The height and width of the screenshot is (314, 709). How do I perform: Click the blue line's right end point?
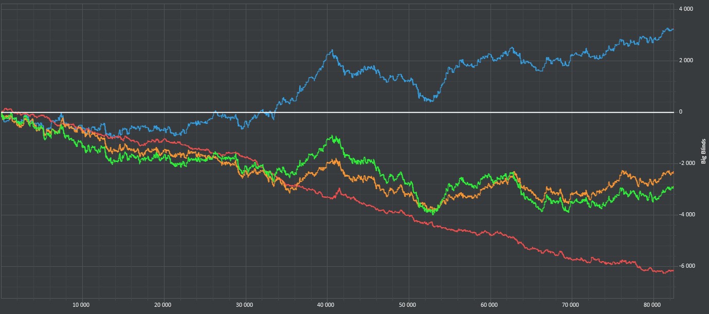point(673,29)
